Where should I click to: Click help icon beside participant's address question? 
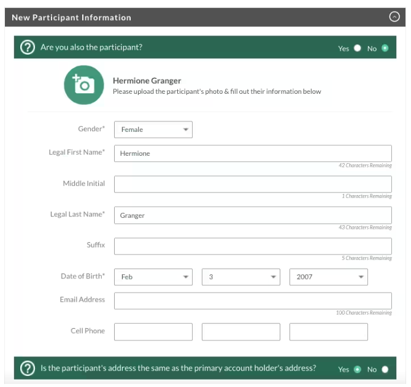click(28, 369)
